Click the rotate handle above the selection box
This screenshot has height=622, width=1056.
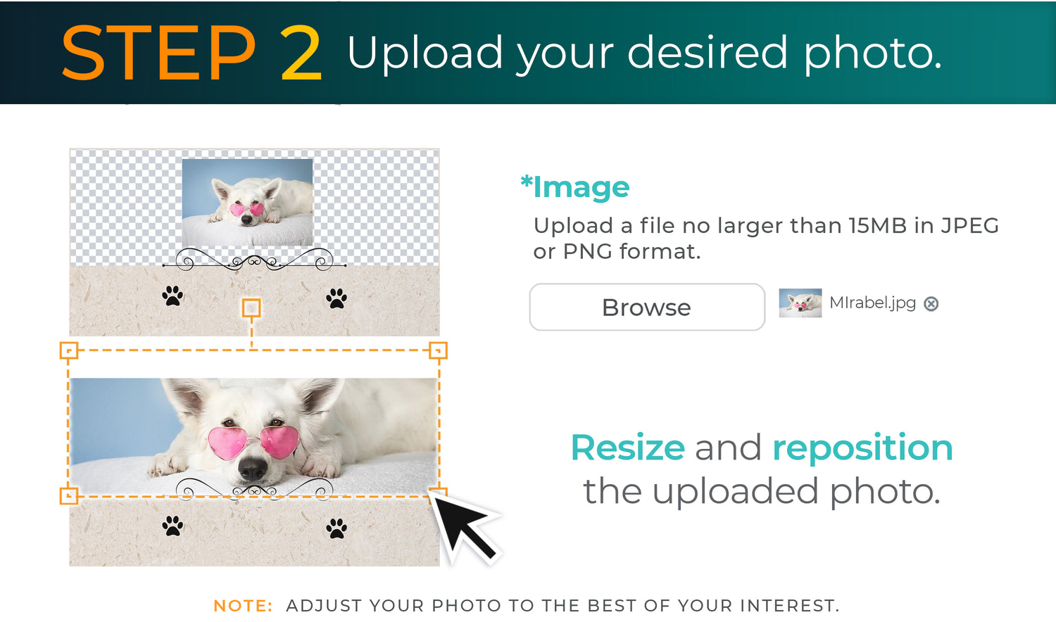click(x=251, y=307)
